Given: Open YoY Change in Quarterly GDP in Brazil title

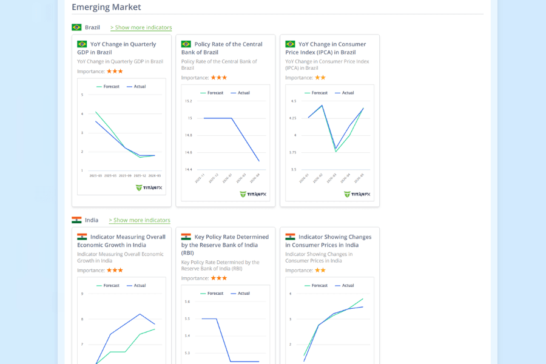Looking at the screenshot, I should click(116, 48).
